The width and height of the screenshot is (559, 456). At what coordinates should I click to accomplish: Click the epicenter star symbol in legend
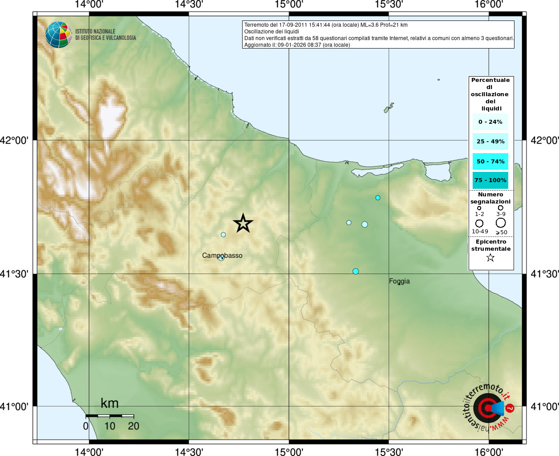(x=490, y=257)
